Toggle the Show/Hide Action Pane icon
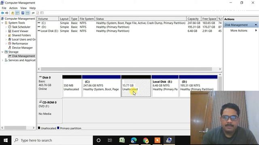 pos(28,13)
